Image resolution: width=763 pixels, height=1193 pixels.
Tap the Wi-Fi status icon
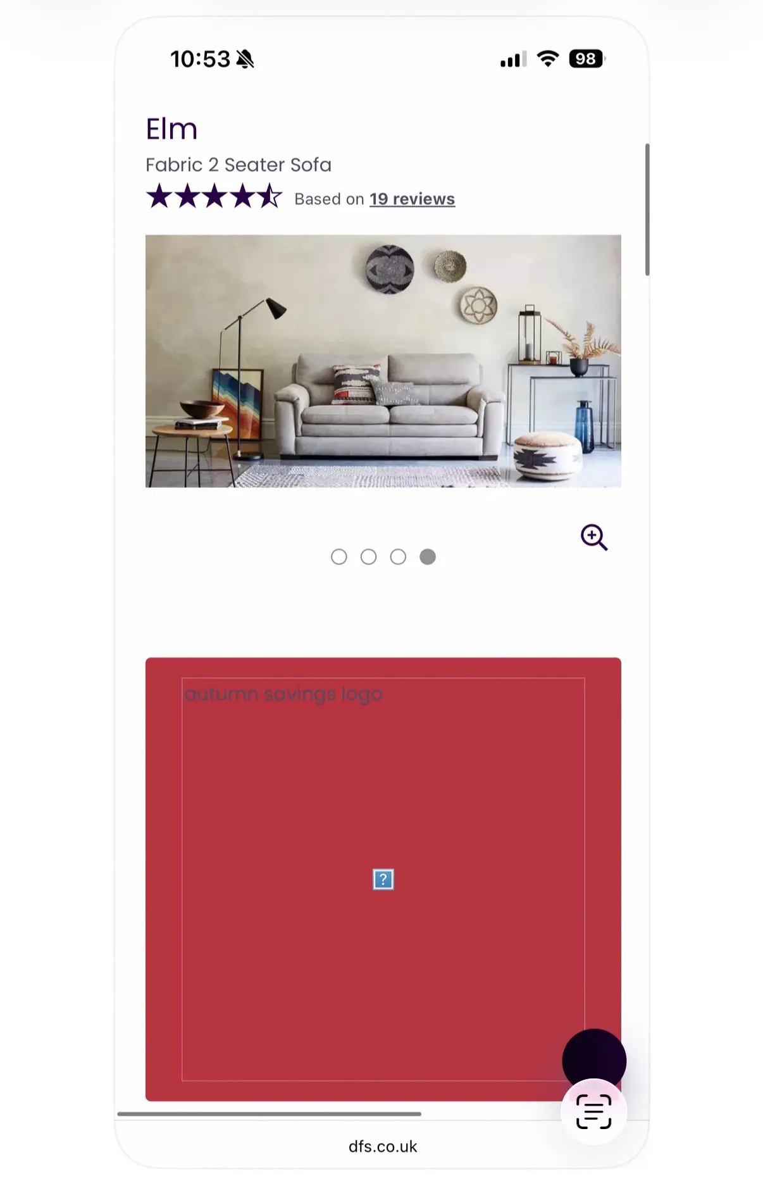548,59
